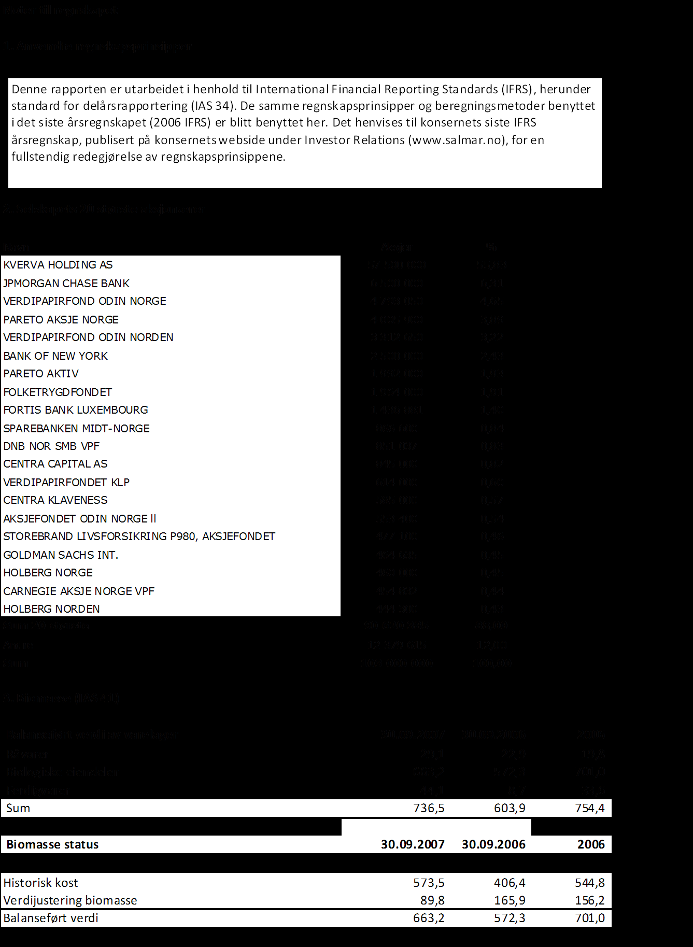Select GOLDMAN SACHS INT. row
Screen dimensions: 693x947
(x=61, y=555)
